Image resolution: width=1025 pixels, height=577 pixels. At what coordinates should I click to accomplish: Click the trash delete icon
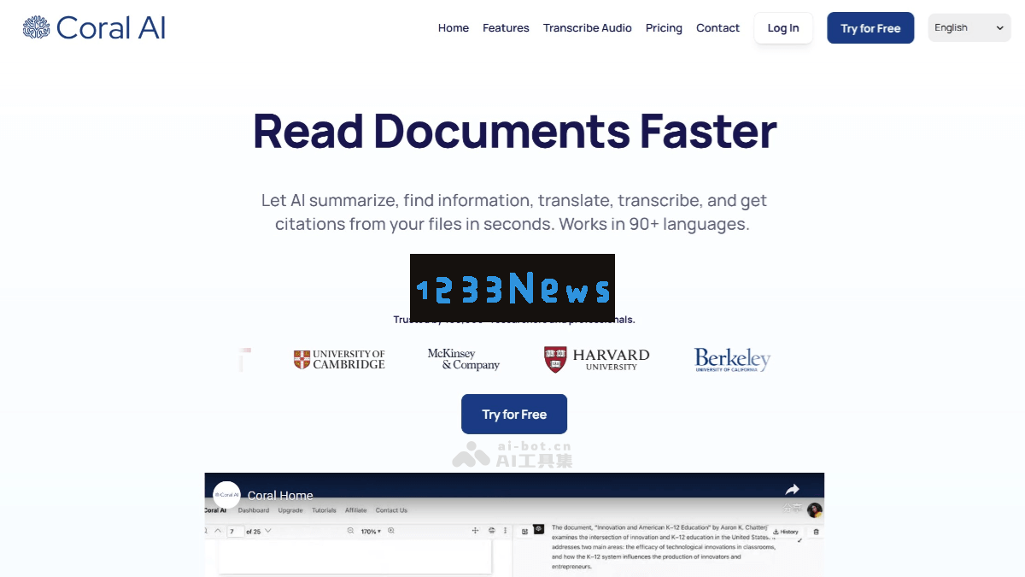(x=816, y=532)
